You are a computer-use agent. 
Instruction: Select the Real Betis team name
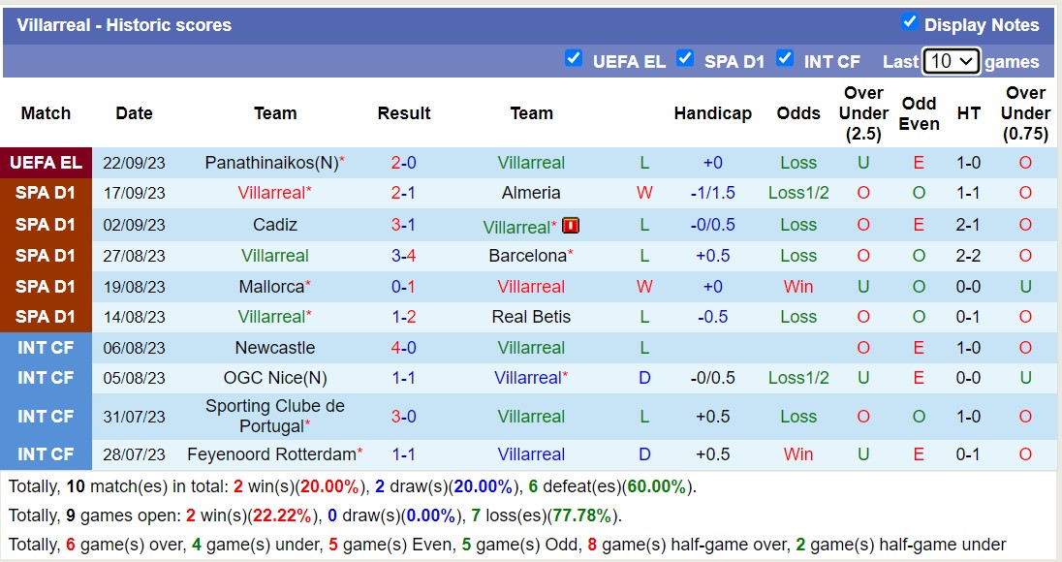click(x=531, y=317)
